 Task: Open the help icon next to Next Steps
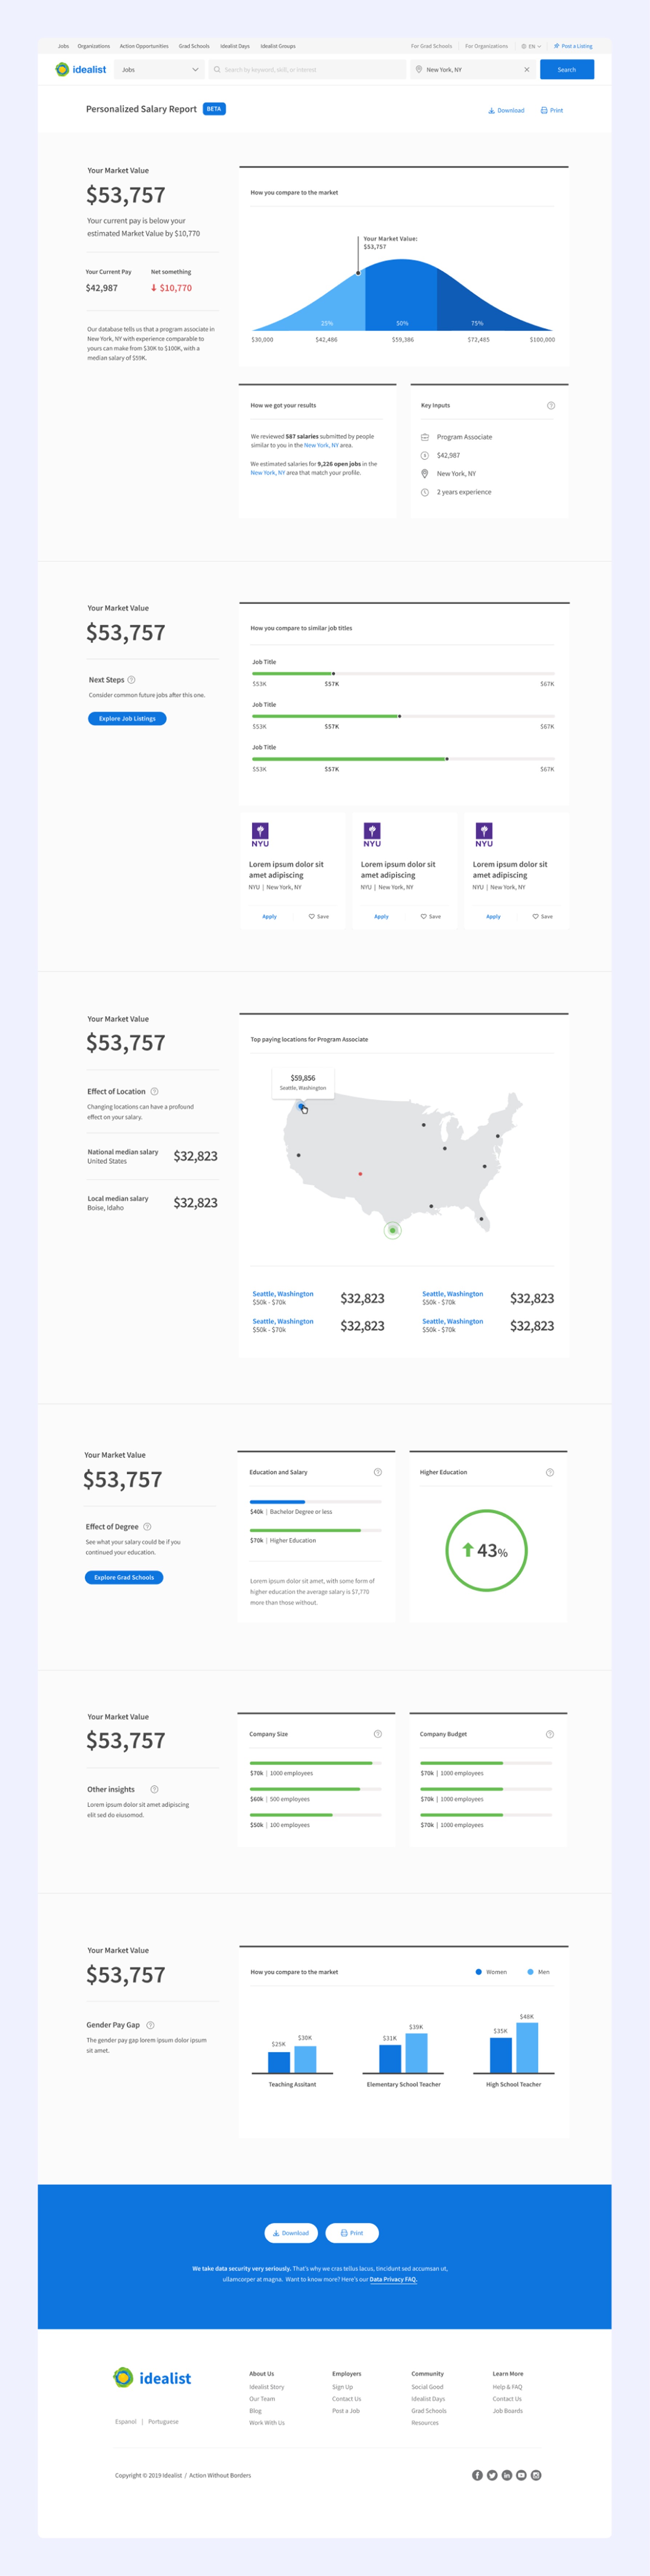(131, 680)
